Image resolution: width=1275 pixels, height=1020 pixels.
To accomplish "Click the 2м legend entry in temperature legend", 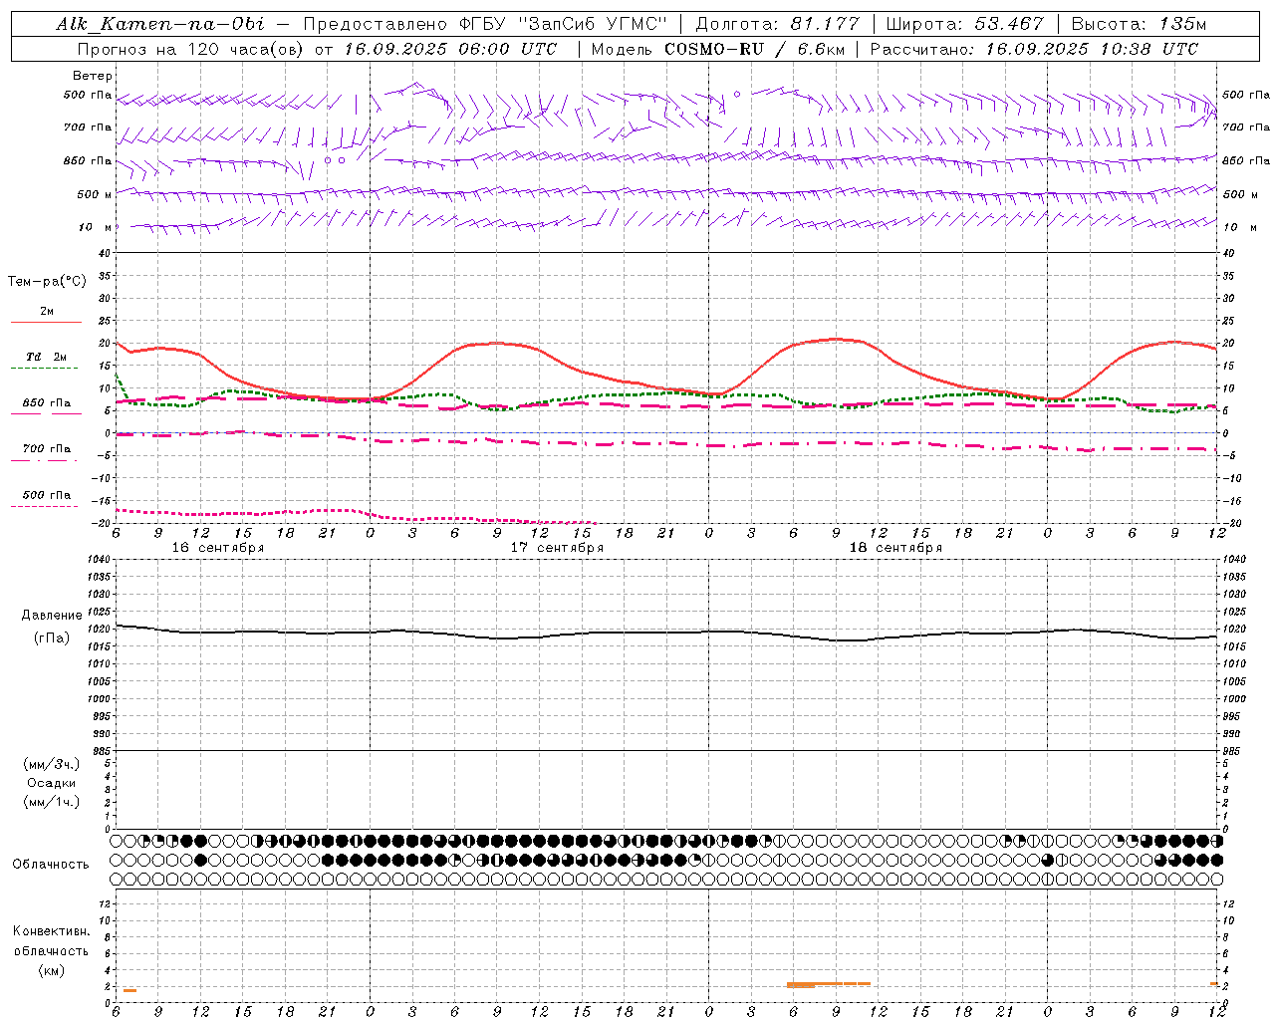I will tap(47, 311).
